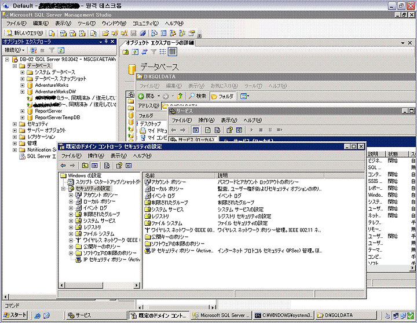
Task: Expand the イベント ログ node in tree pane
Action: (71, 208)
